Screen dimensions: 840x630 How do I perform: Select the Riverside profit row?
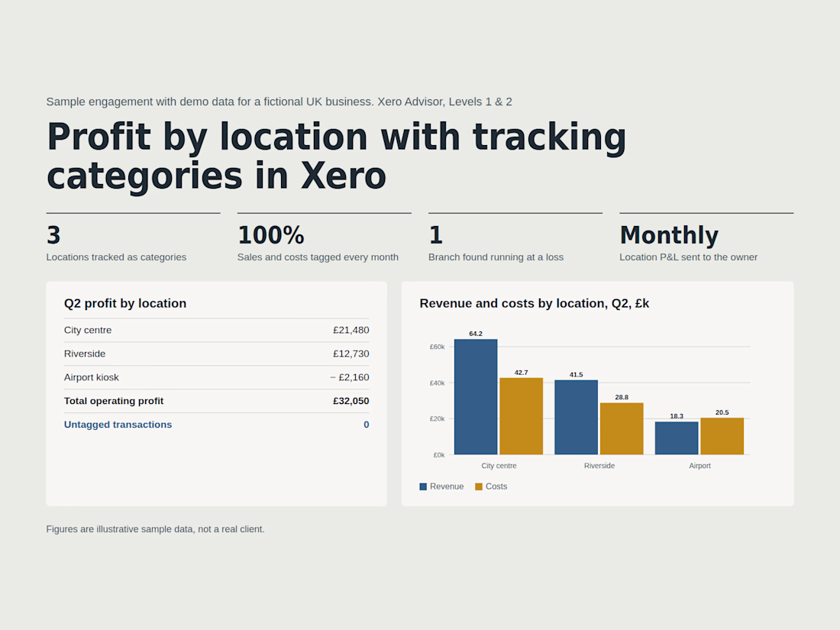point(216,354)
